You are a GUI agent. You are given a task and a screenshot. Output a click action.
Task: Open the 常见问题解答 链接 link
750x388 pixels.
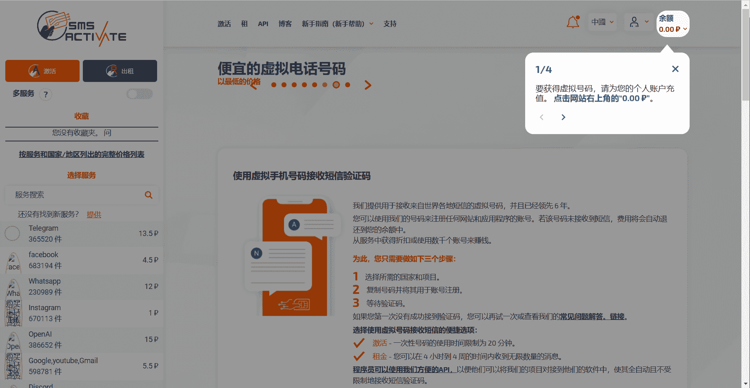coord(592,317)
